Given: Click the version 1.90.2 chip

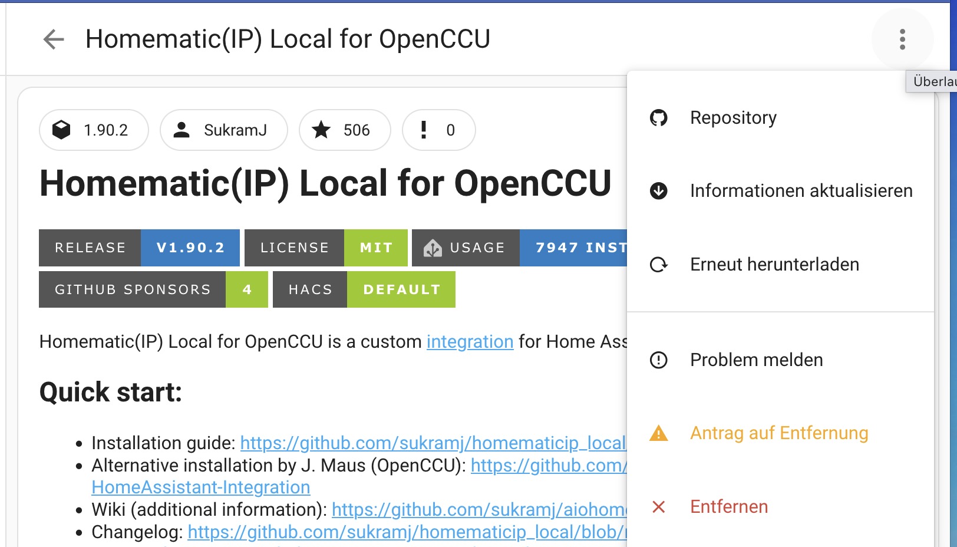Looking at the screenshot, I should (x=94, y=130).
